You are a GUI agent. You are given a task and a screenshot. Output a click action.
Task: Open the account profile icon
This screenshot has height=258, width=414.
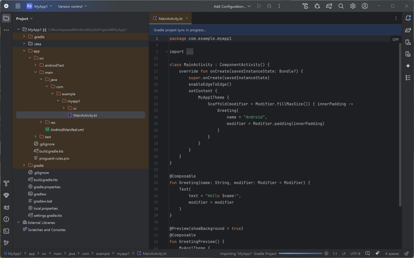365,6
